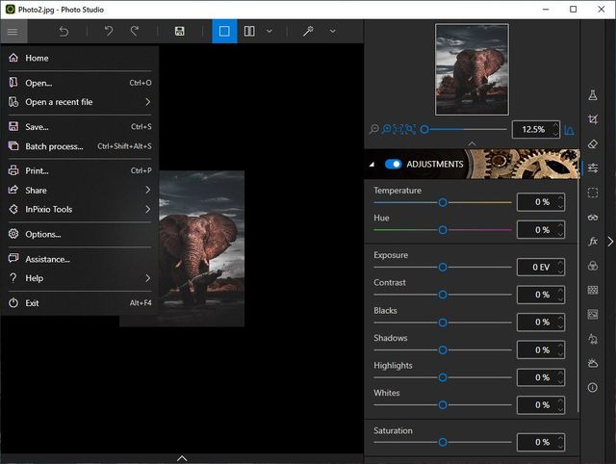The width and height of the screenshot is (616, 464).
Task: Click the zoom out magnifier icon
Action: pyautogui.click(x=374, y=129)
